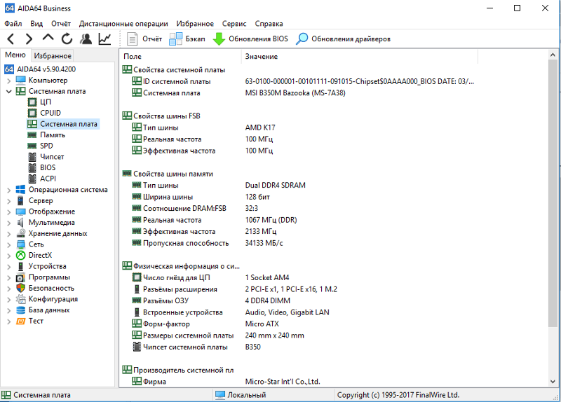This screenshot has width=561, height=402.
Task: Open the Справка menu
Action: 269,24
